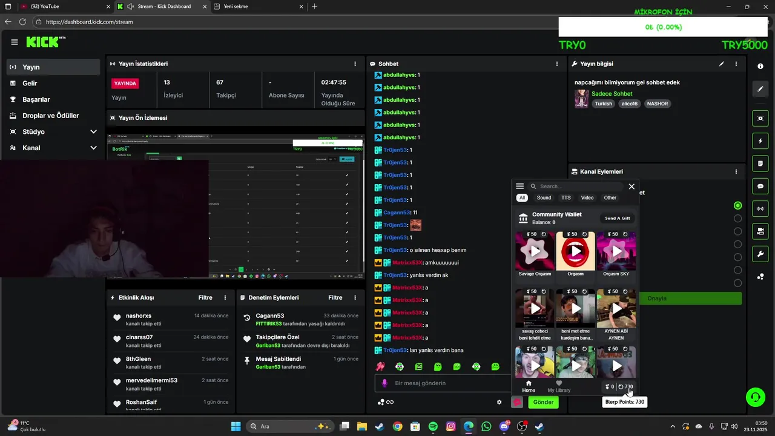
Task: Click Send A Gift button
Action: click(x=618, y=219)
